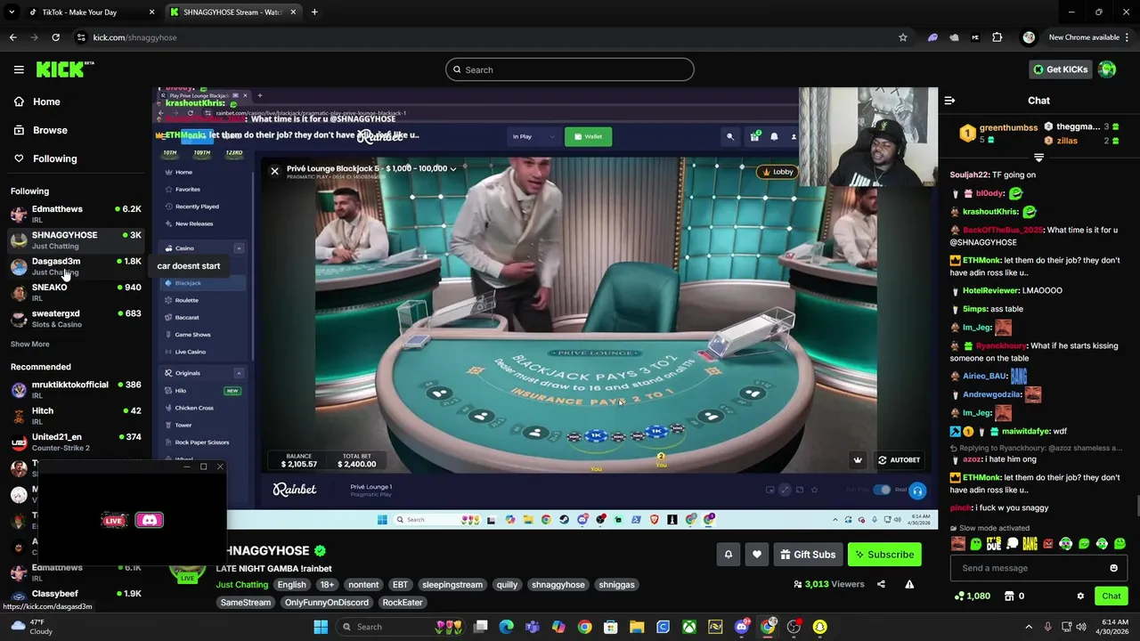The image size is (1140, 641).
Task: Click the Windows taskbar Search box
Action: pos(403,627)
